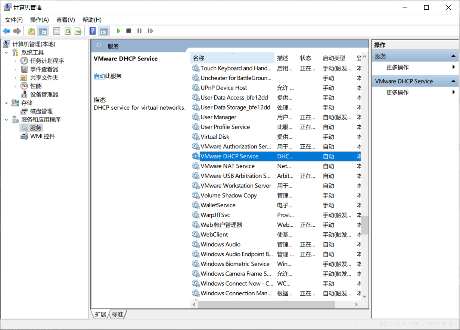Image resolution: width=460 pixels, height=330 pixels.
Task: Sort by the 描述 column header
Action: [x=286, y=58]
